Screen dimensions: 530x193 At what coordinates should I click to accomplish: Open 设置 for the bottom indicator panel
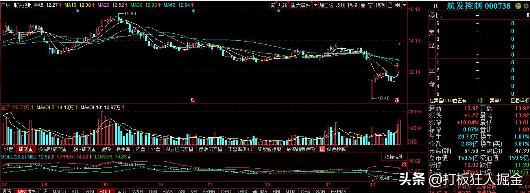point(7,191)
